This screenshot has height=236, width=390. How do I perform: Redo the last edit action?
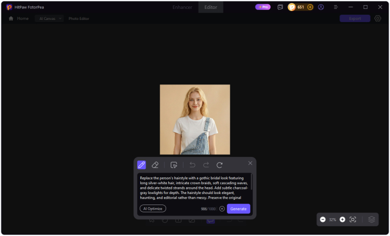click(x=206, y=165)
